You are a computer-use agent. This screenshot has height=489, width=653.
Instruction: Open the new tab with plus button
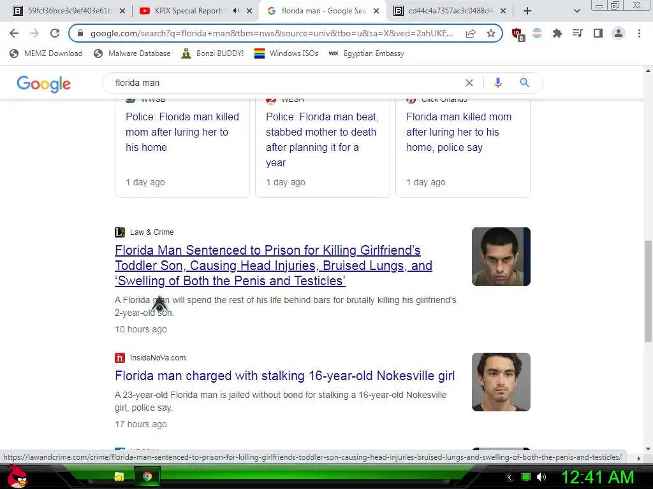click(x=527, y=11)
